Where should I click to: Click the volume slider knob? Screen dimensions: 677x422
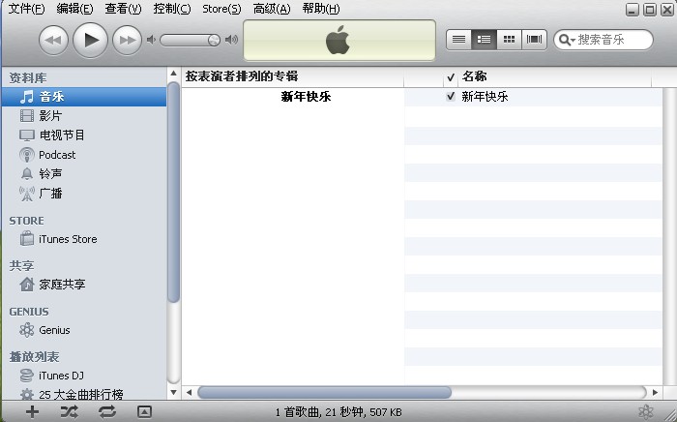[x=214, y=41]
